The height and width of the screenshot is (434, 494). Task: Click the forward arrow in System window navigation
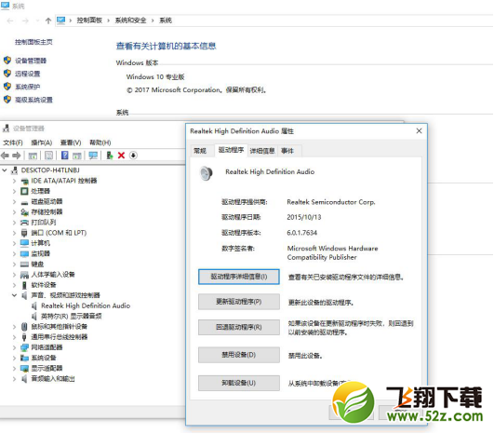point(25,20)
